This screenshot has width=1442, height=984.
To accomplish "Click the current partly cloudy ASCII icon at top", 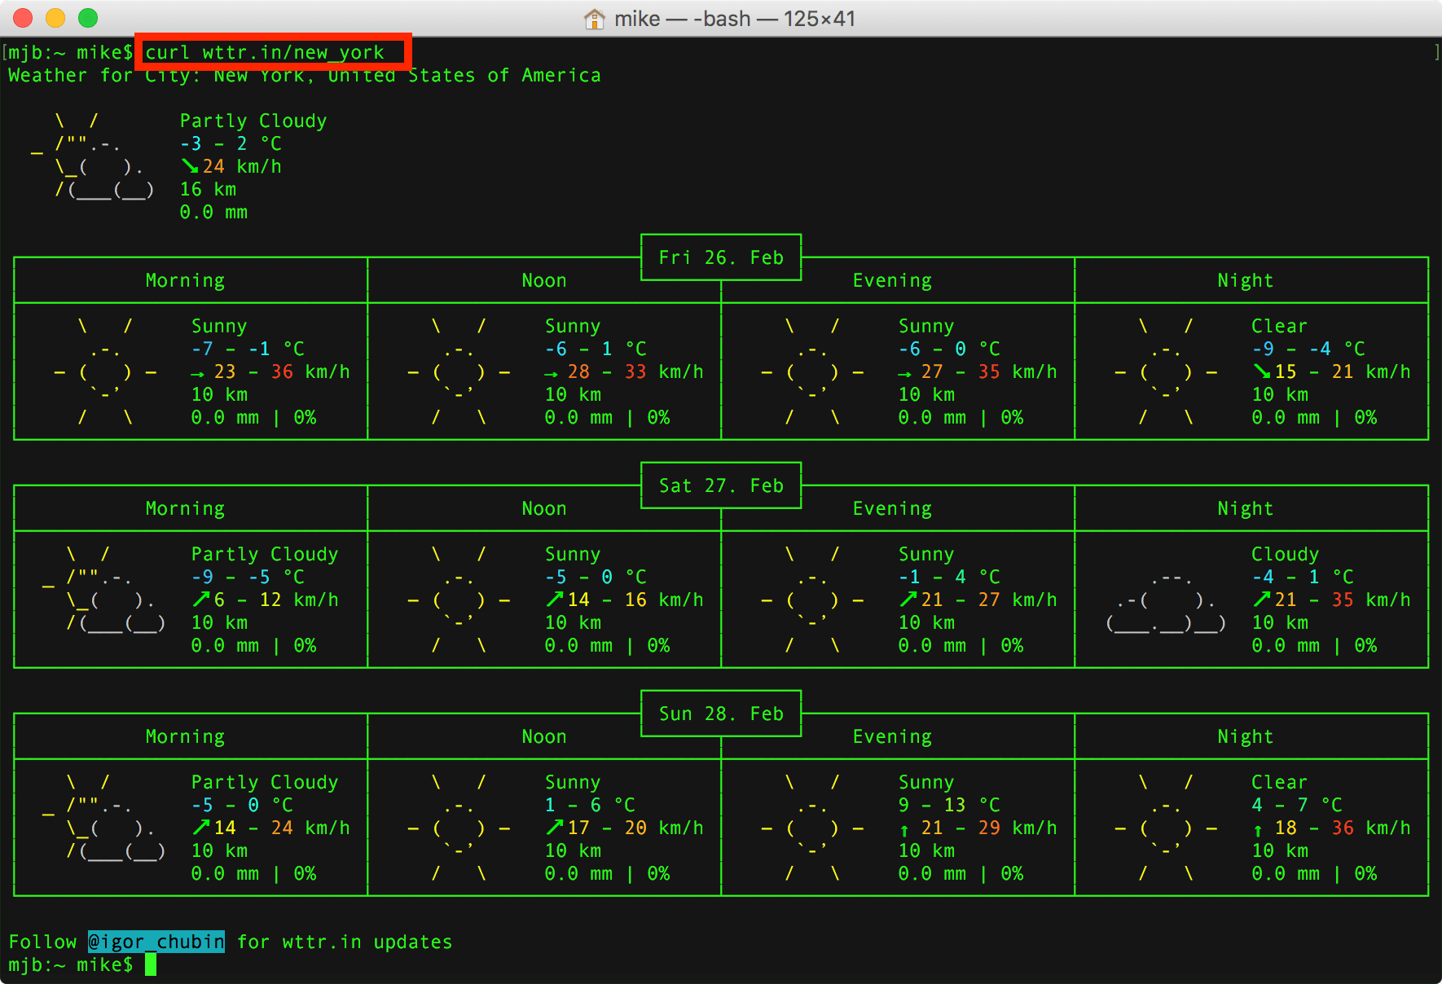I will 92,156.
